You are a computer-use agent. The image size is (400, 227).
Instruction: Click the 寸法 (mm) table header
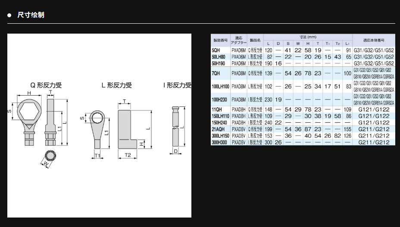click(x=308, y=37)
